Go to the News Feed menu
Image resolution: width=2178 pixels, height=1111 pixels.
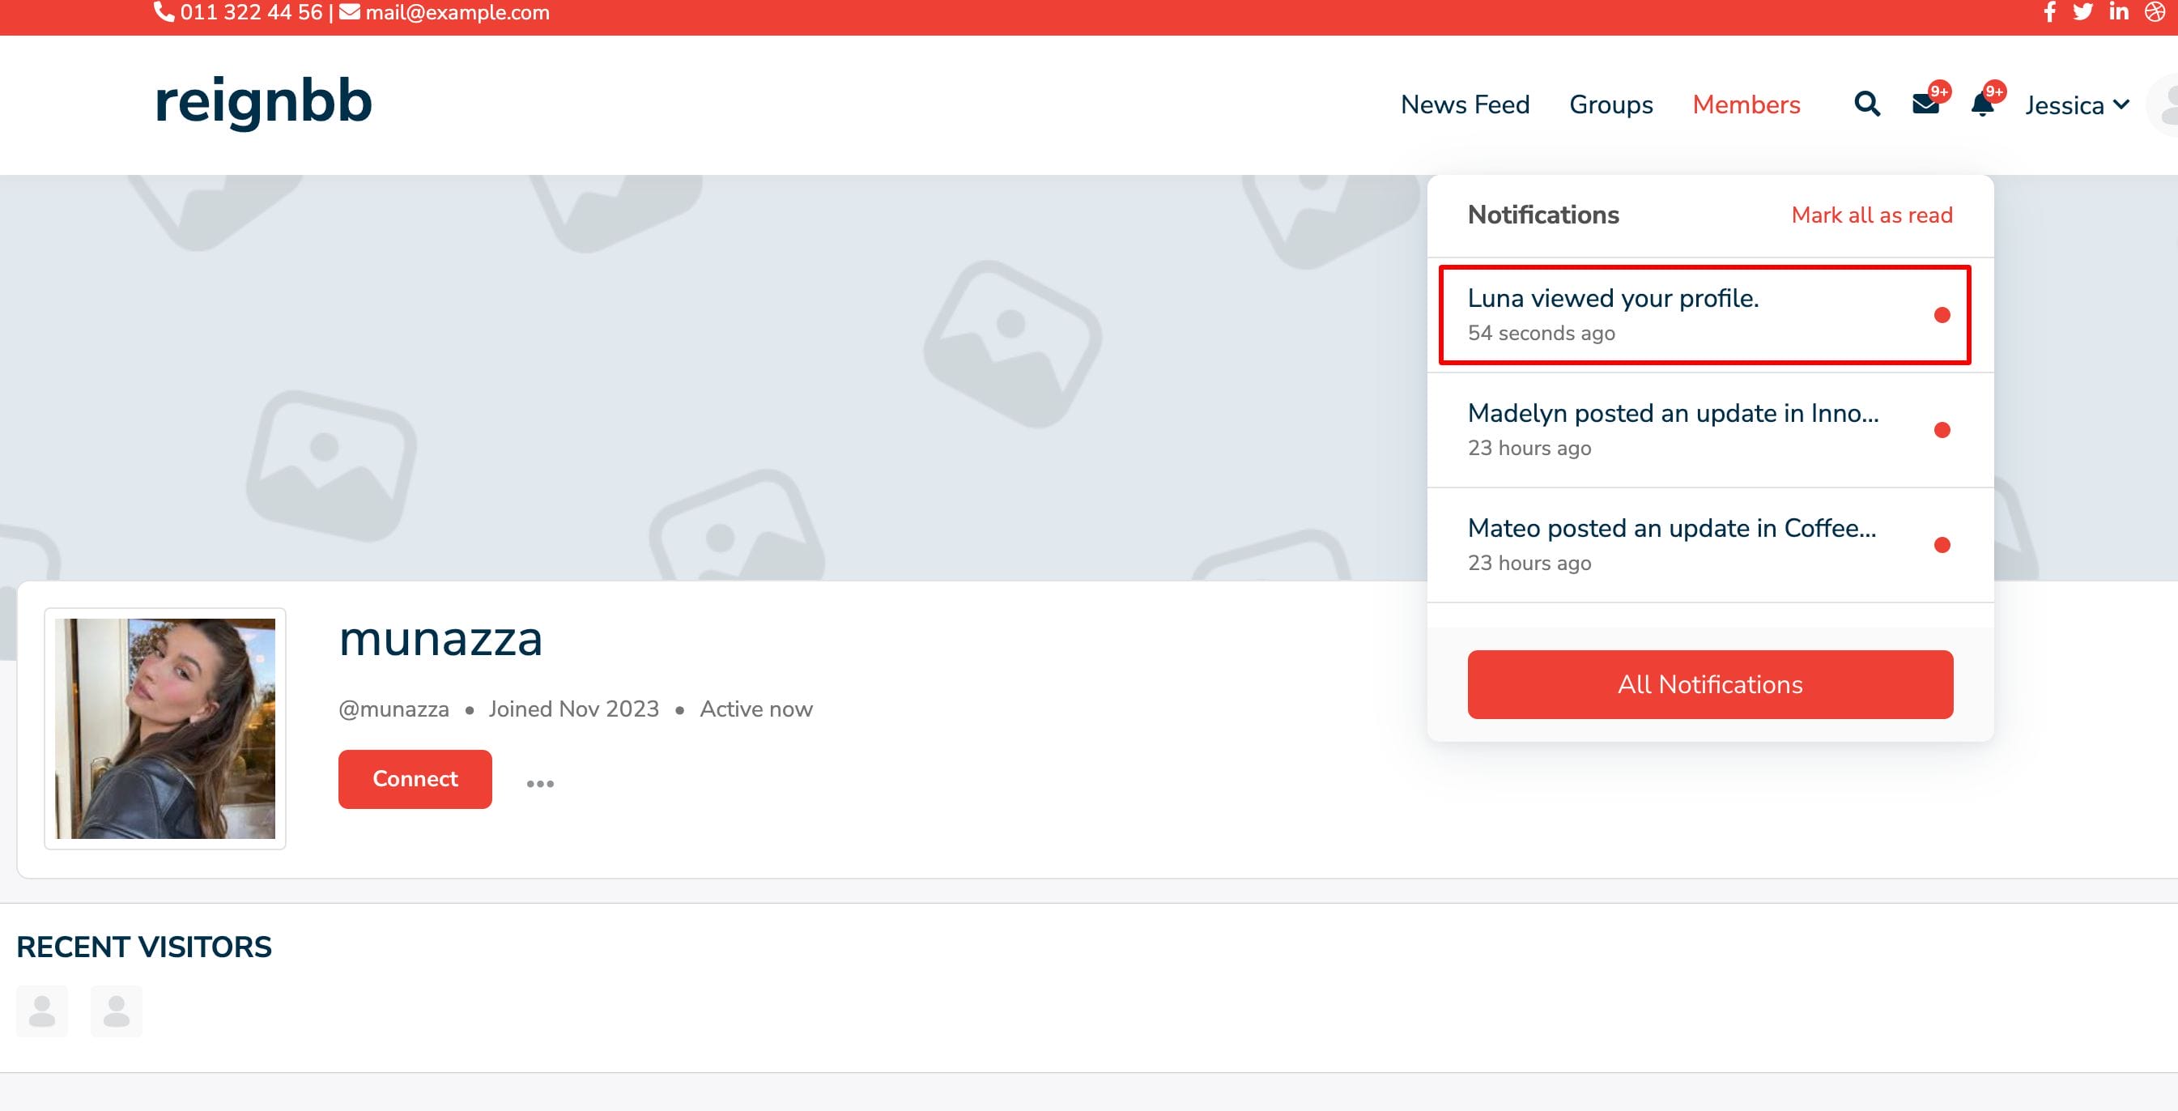1465,104
